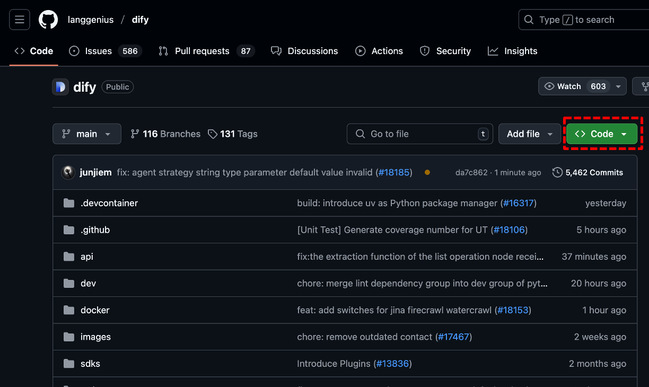Open the GitHub global navigation hamburger menu

tap(19, 20)
